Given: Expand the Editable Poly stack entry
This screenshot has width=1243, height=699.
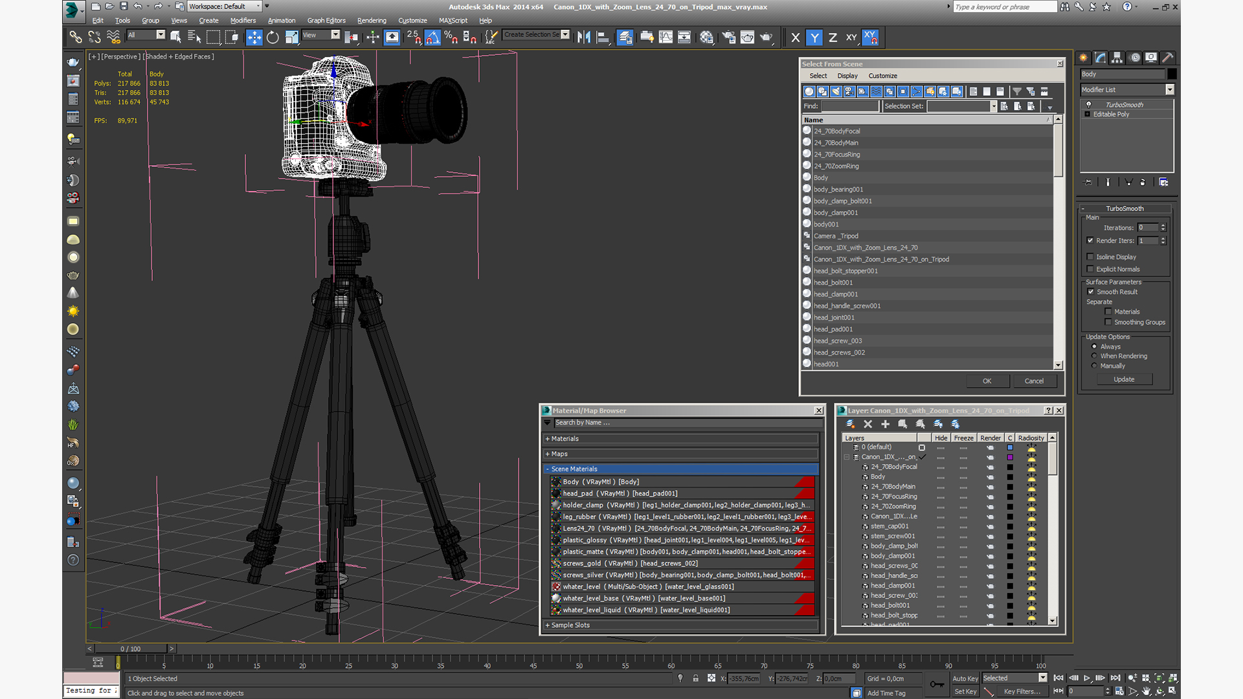Looking at the screenshot, I should click(x=1088, y=115).
